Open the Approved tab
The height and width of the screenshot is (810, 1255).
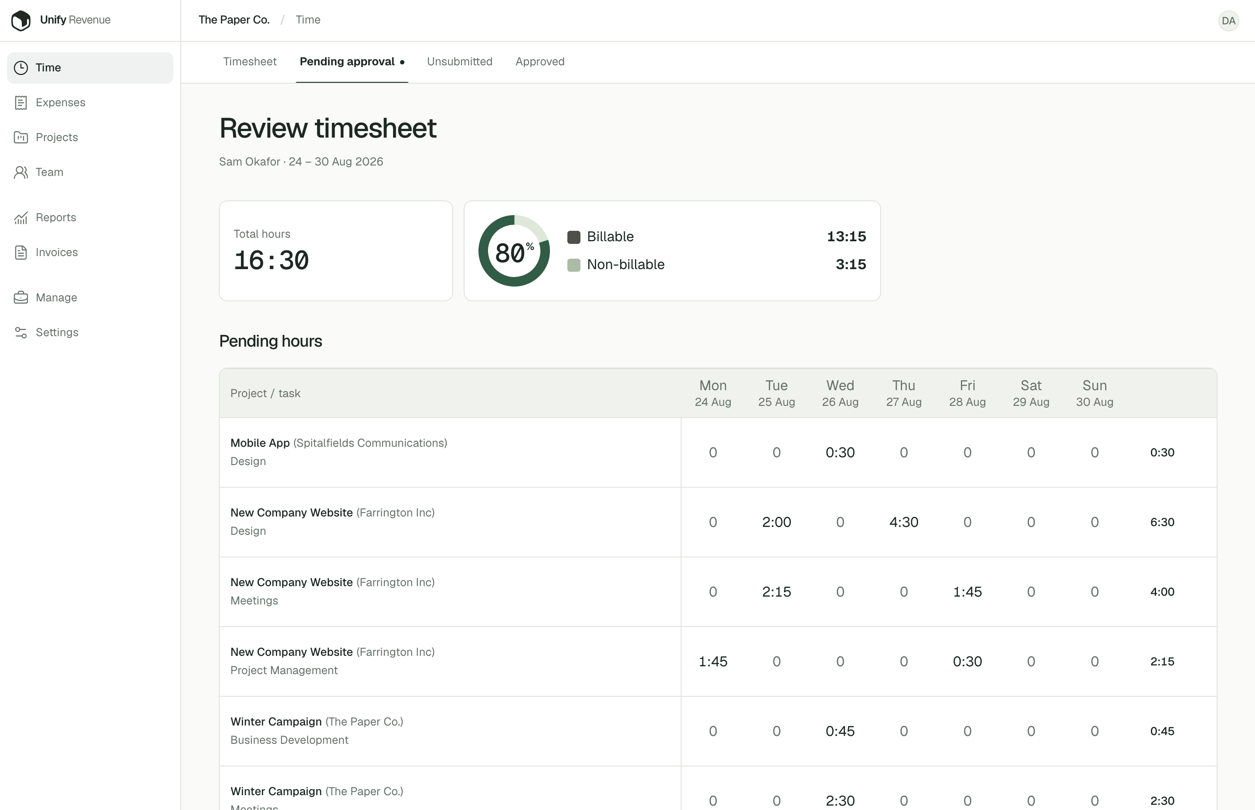(x=540, y=61)
